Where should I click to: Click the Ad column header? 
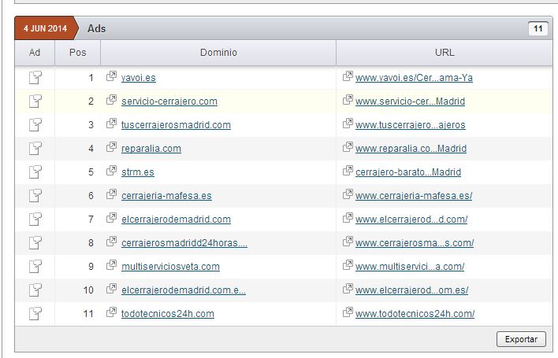35,53
